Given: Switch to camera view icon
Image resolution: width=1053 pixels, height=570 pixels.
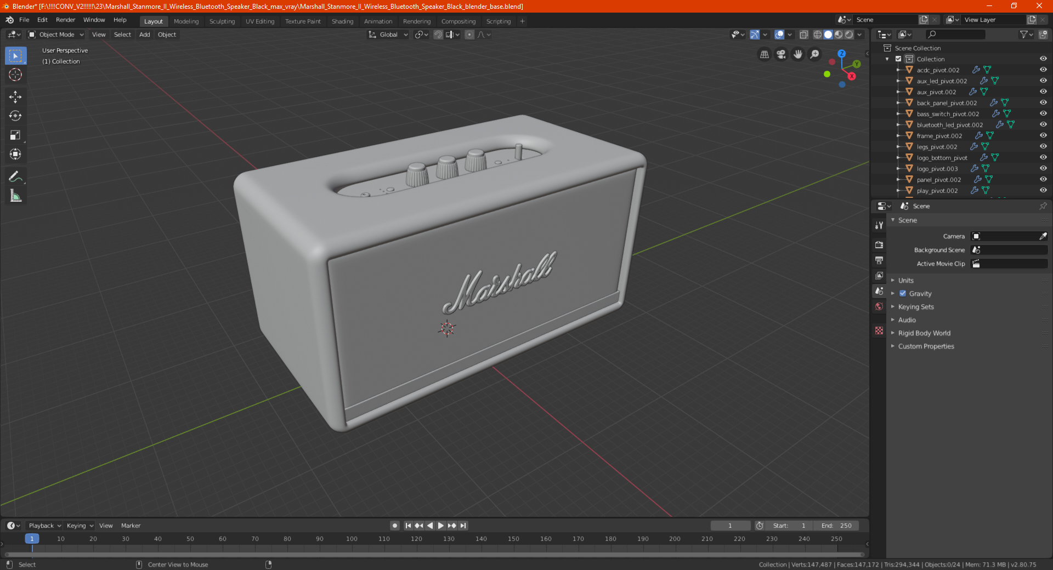Looking at the screenshot, I should (781, 54).
